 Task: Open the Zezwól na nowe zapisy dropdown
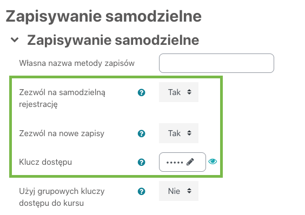coord(178,133)
